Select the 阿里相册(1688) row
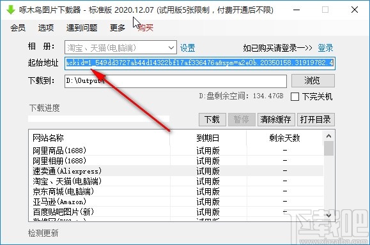 pyautogui.click(x=176, y=161)
